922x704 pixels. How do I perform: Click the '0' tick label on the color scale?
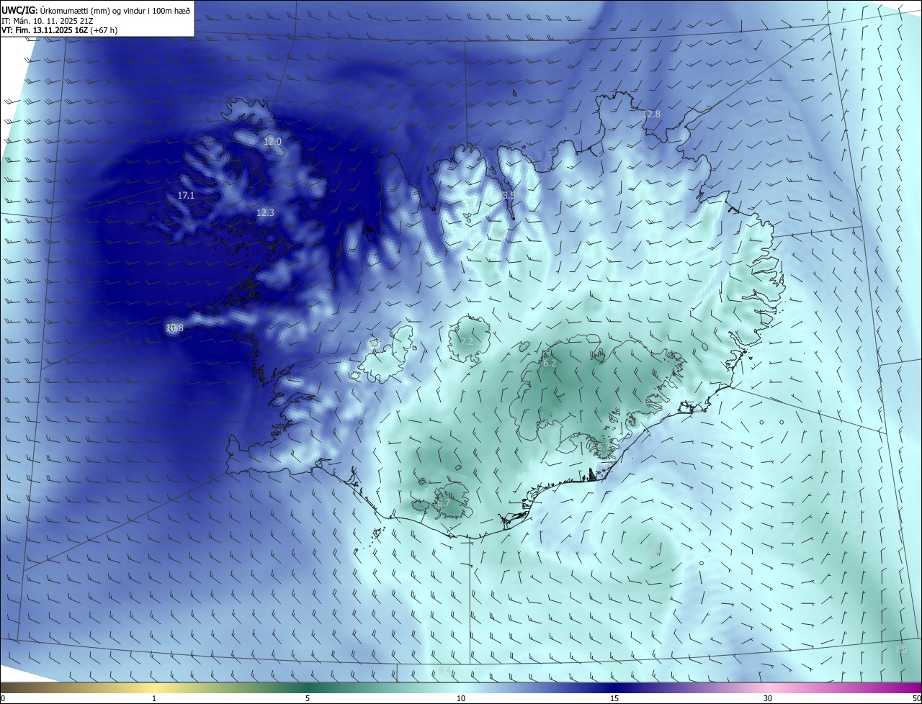coord(3,698)
